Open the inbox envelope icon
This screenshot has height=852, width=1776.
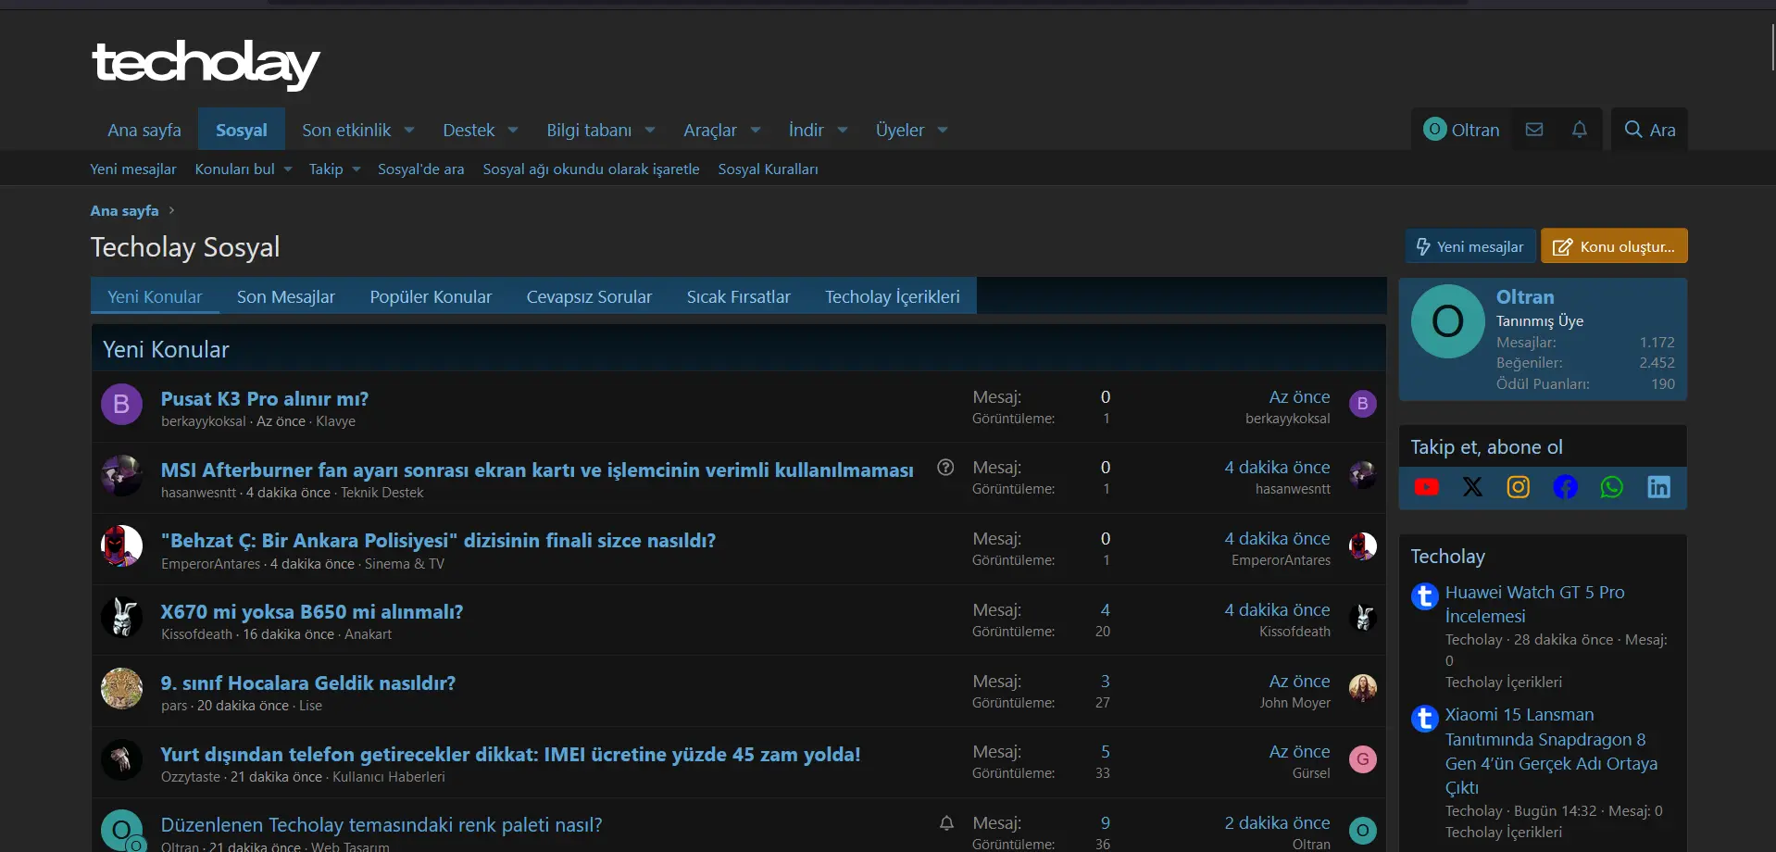(x=1534, y=130)
